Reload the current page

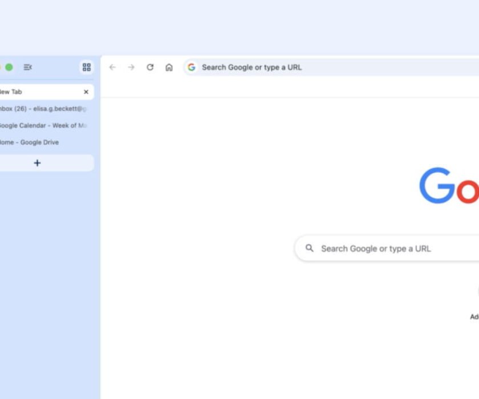click(150, 67)
